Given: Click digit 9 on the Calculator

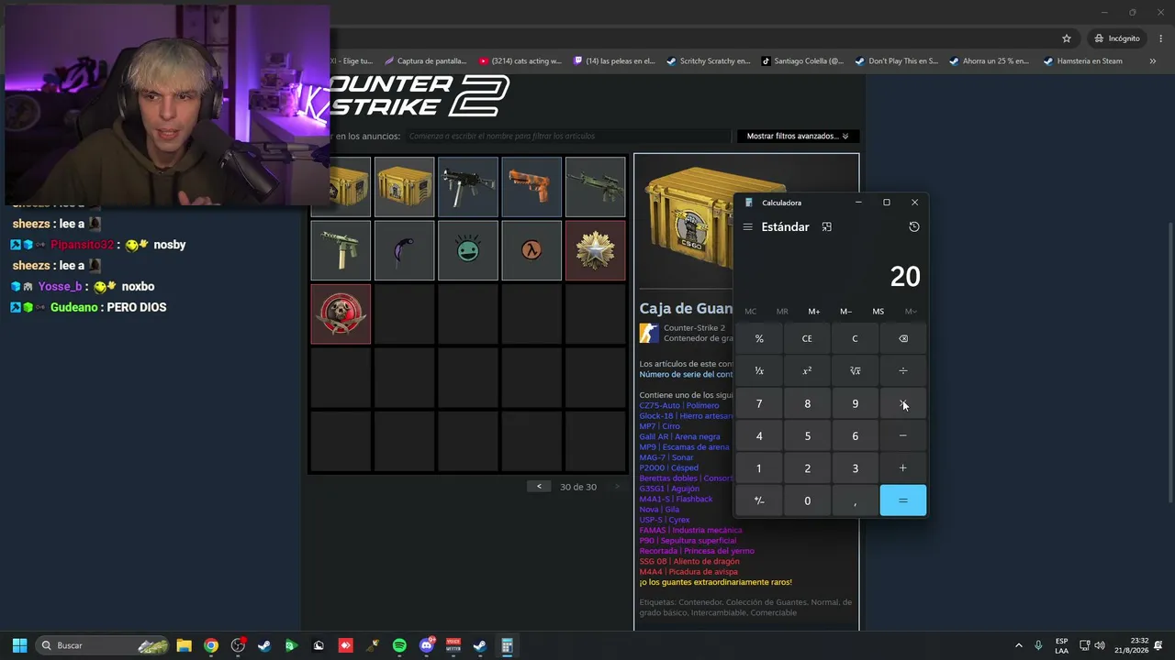Looking at the screenshot, I should tap(855, 404).
